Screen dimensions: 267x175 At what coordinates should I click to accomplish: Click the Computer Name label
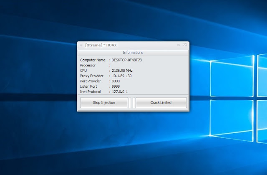coord(93,60)
